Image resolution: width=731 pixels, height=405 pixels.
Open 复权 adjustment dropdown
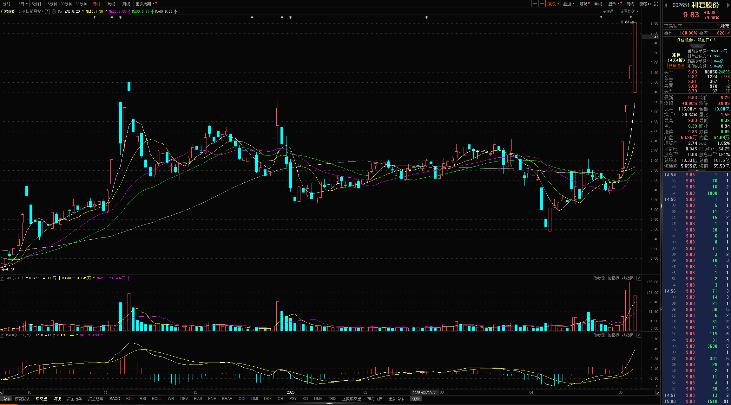point(554,4)
